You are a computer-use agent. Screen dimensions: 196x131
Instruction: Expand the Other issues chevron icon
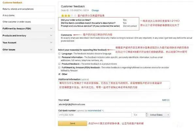pos(51,49)
